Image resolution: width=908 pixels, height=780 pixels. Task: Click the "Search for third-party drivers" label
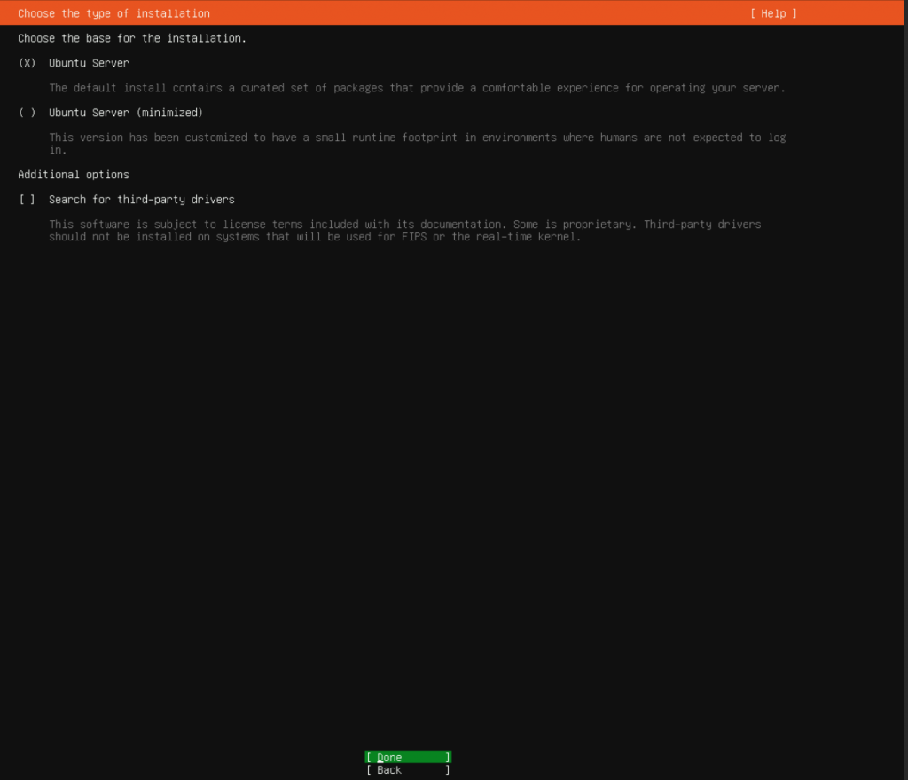(x=142, y=200)
